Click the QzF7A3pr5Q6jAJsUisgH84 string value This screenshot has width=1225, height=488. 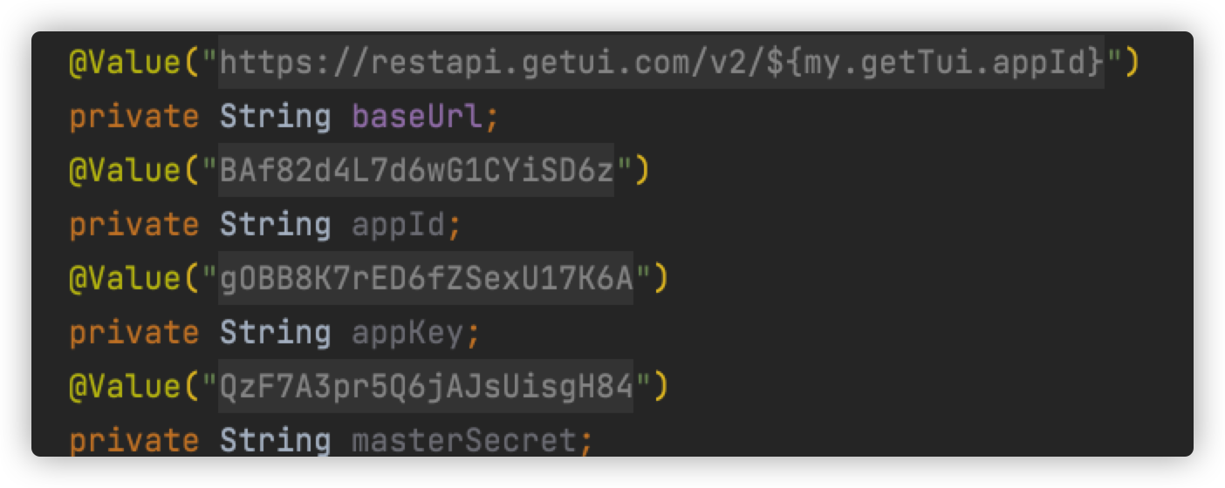(x=426, y=387)
